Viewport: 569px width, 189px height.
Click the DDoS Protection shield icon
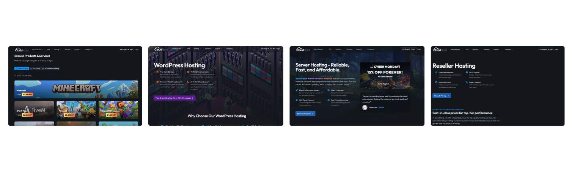point(329,90)
